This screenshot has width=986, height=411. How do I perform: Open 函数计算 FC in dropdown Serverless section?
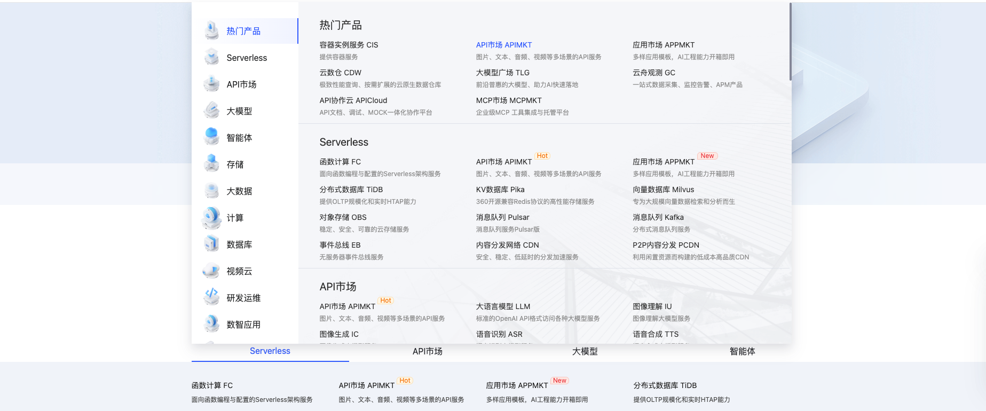point(340,162)
